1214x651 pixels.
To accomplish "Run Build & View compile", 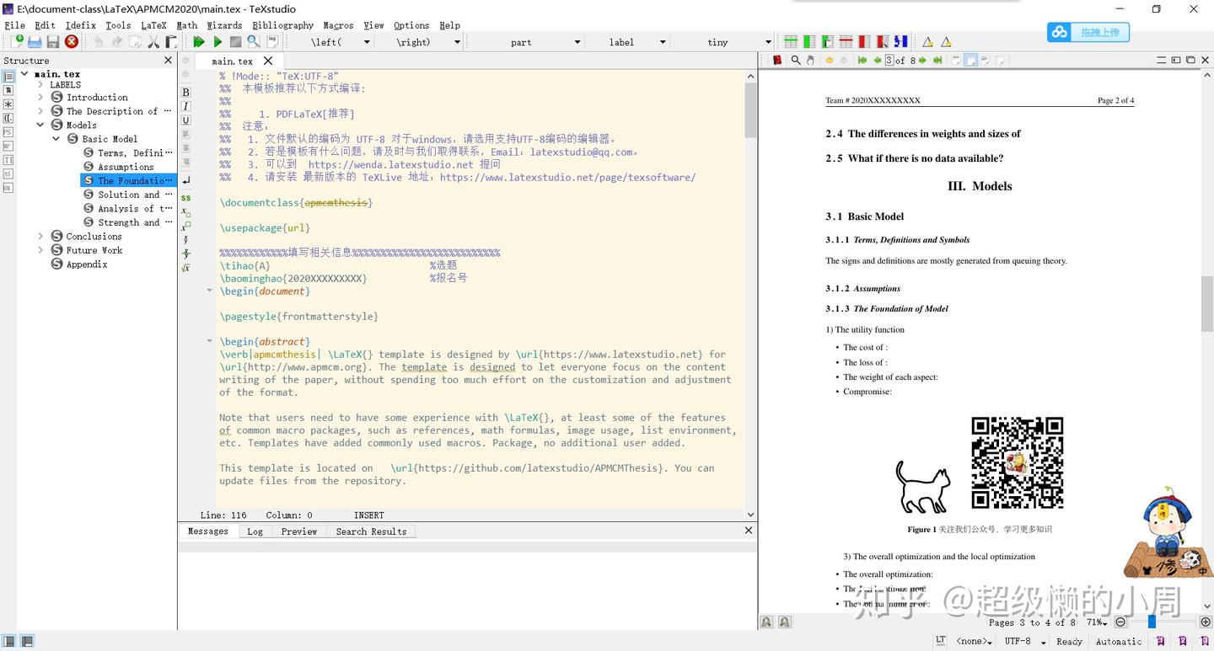I will coord(199,41).
